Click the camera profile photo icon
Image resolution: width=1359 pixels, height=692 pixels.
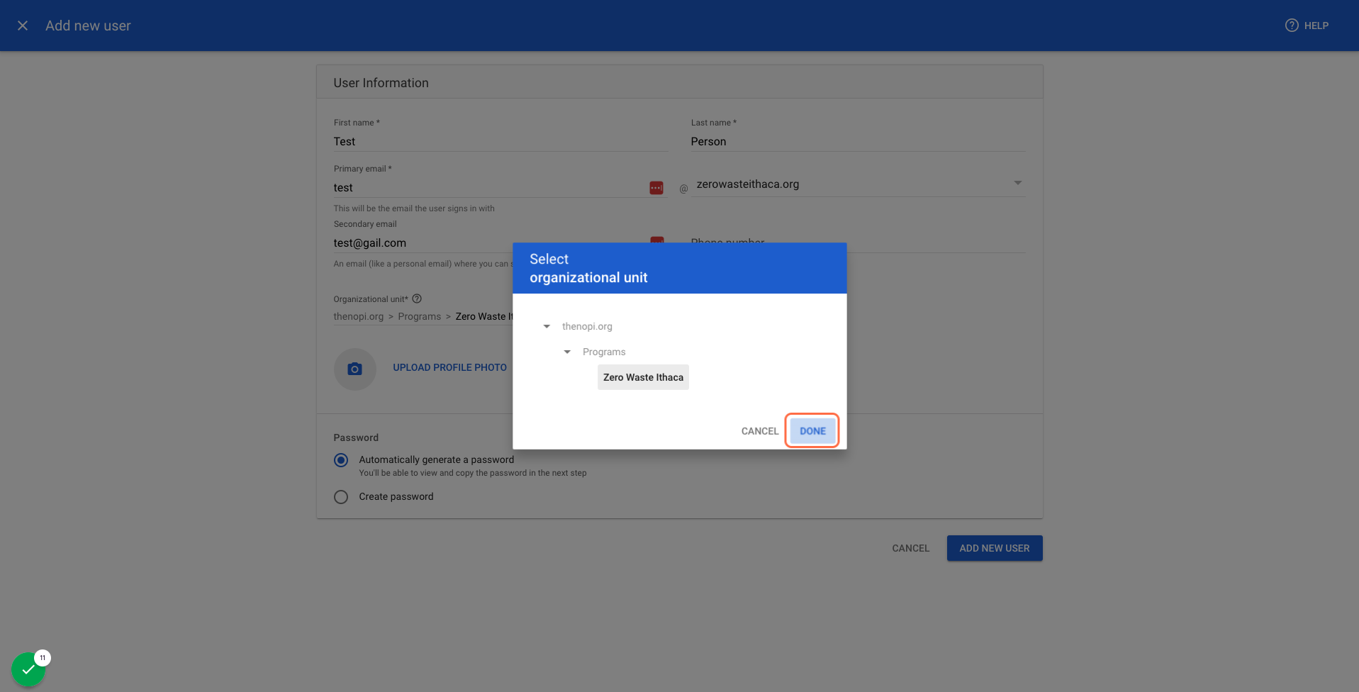tap(354, 369)
